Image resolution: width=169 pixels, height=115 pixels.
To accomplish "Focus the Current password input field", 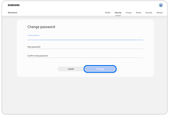I will [x=85, y=38].
